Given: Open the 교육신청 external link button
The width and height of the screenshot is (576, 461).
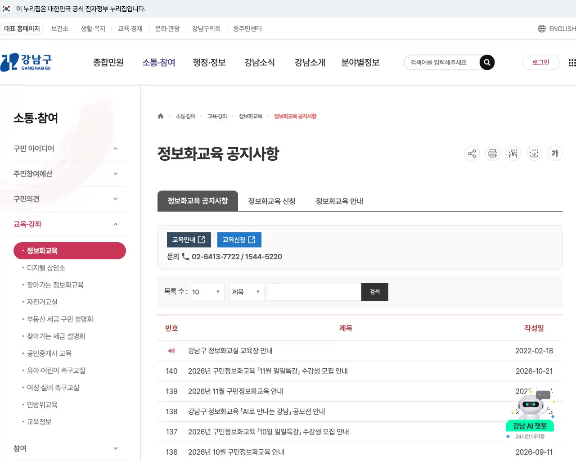Looking at the screenshot, I should click(x=239, y=240).
